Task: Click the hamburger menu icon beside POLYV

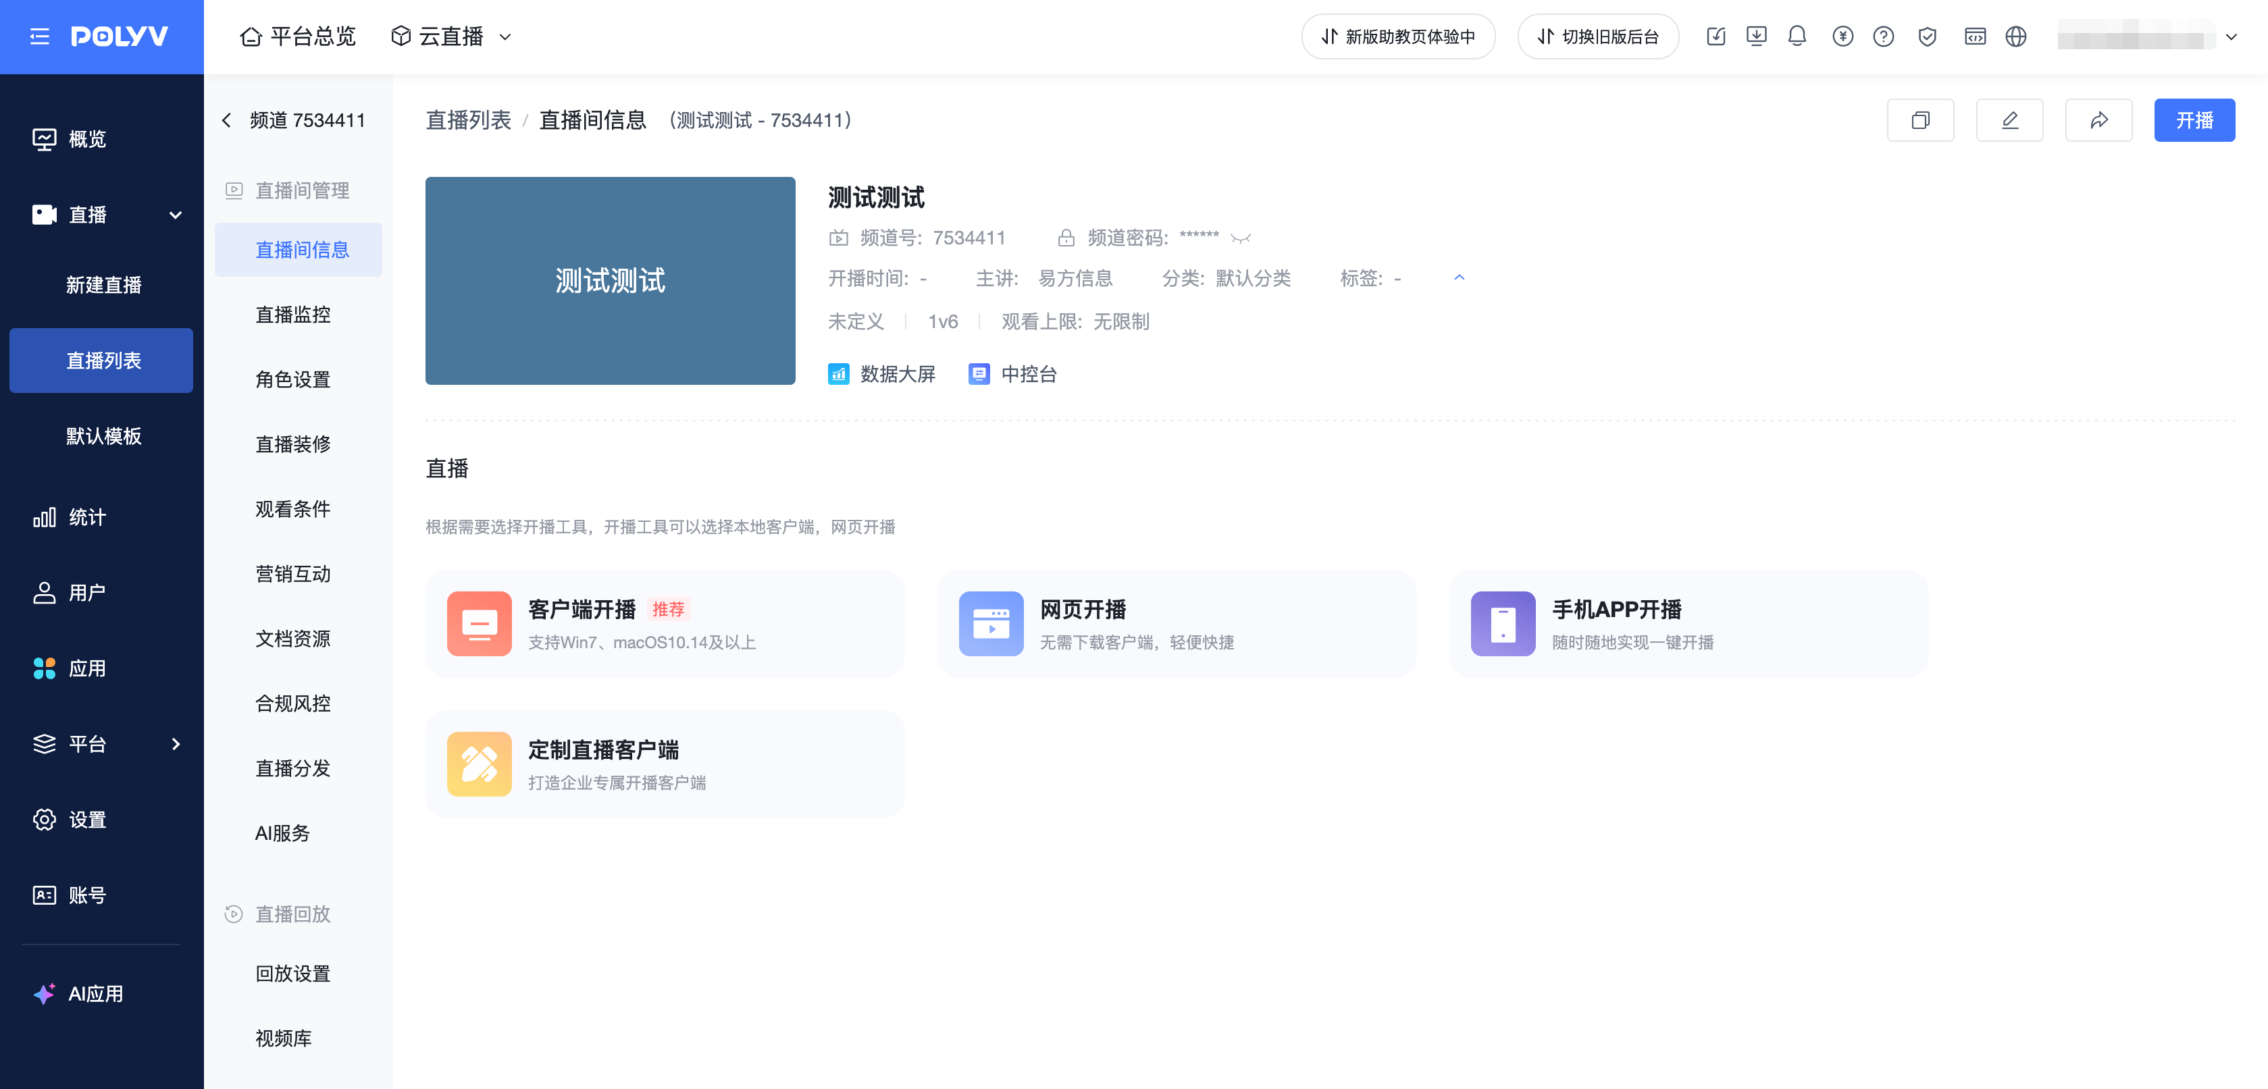Action: coord(40,36)
